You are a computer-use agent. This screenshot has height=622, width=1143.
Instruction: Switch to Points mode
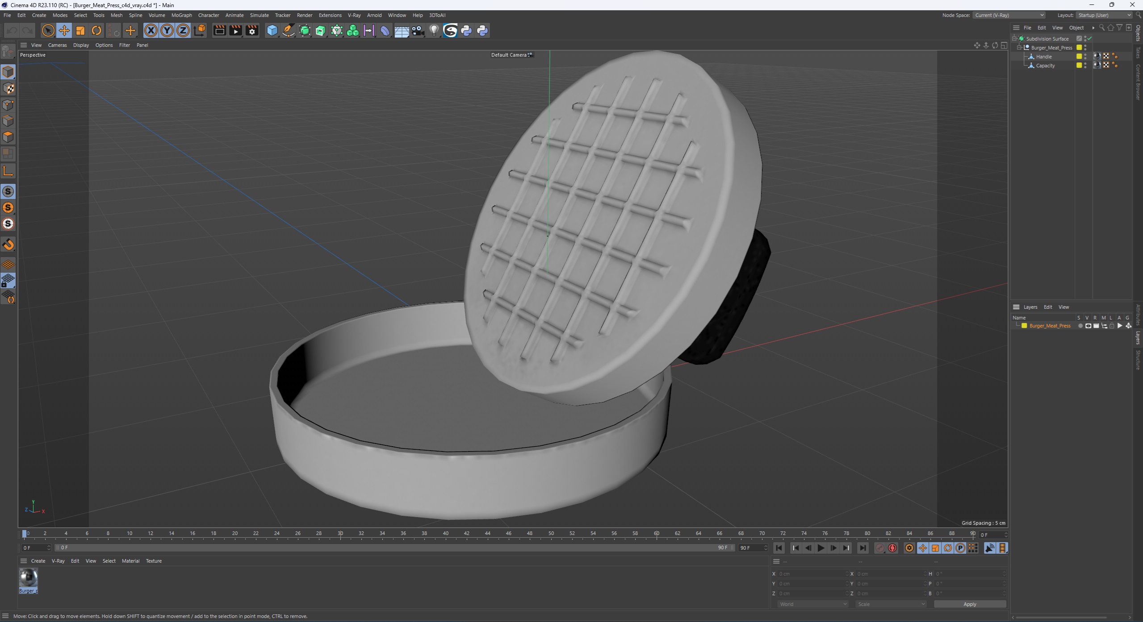point(8,104)
